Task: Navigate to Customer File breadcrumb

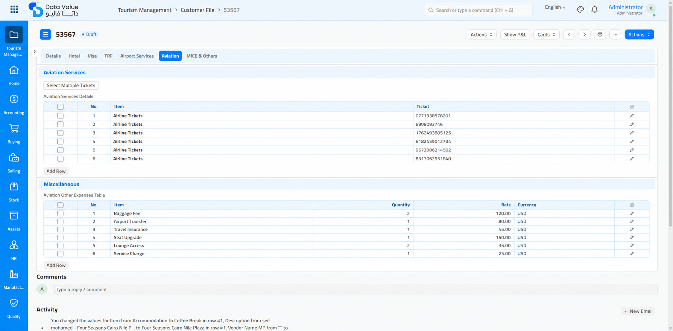Action: (x=197, y=10)
